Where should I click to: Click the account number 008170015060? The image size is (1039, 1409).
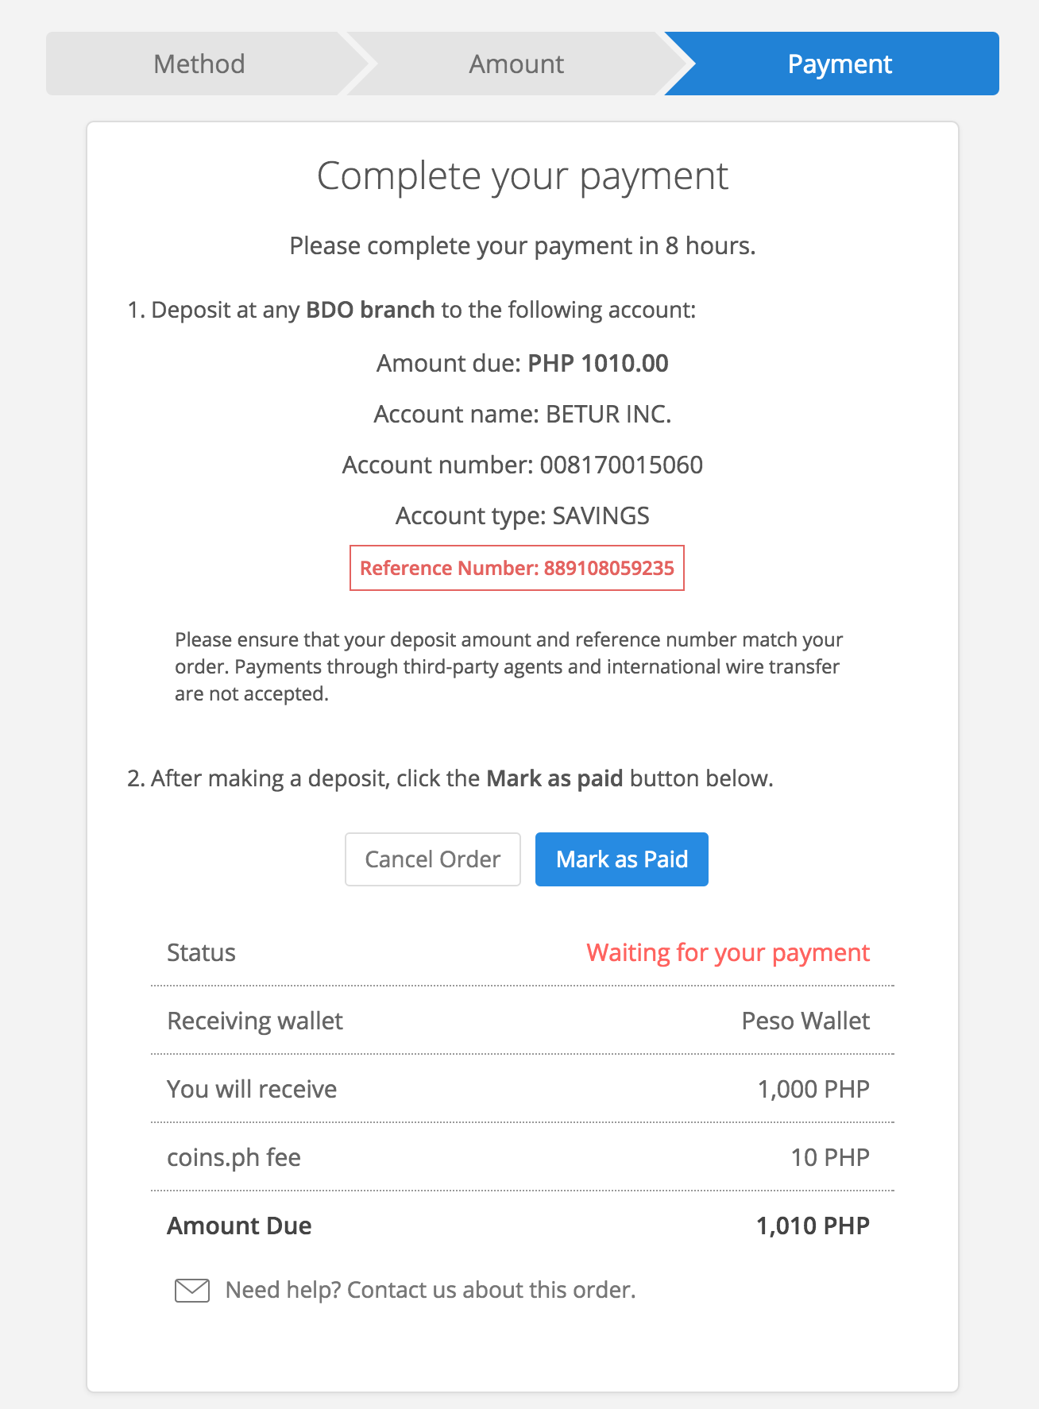pyautogui.click(x=621, y=465)
